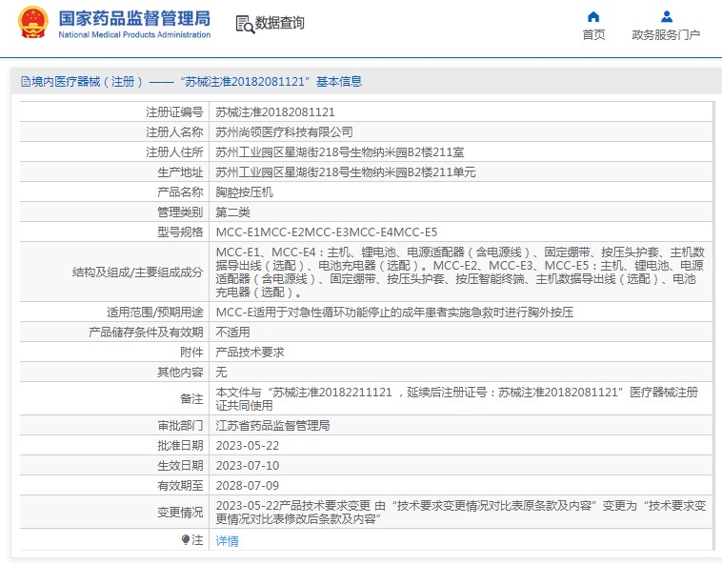Click the model spec MCC-E1MCC-E2 value
Image resolution: width=722 pixels, height=565 pixels.
point(326,232)
